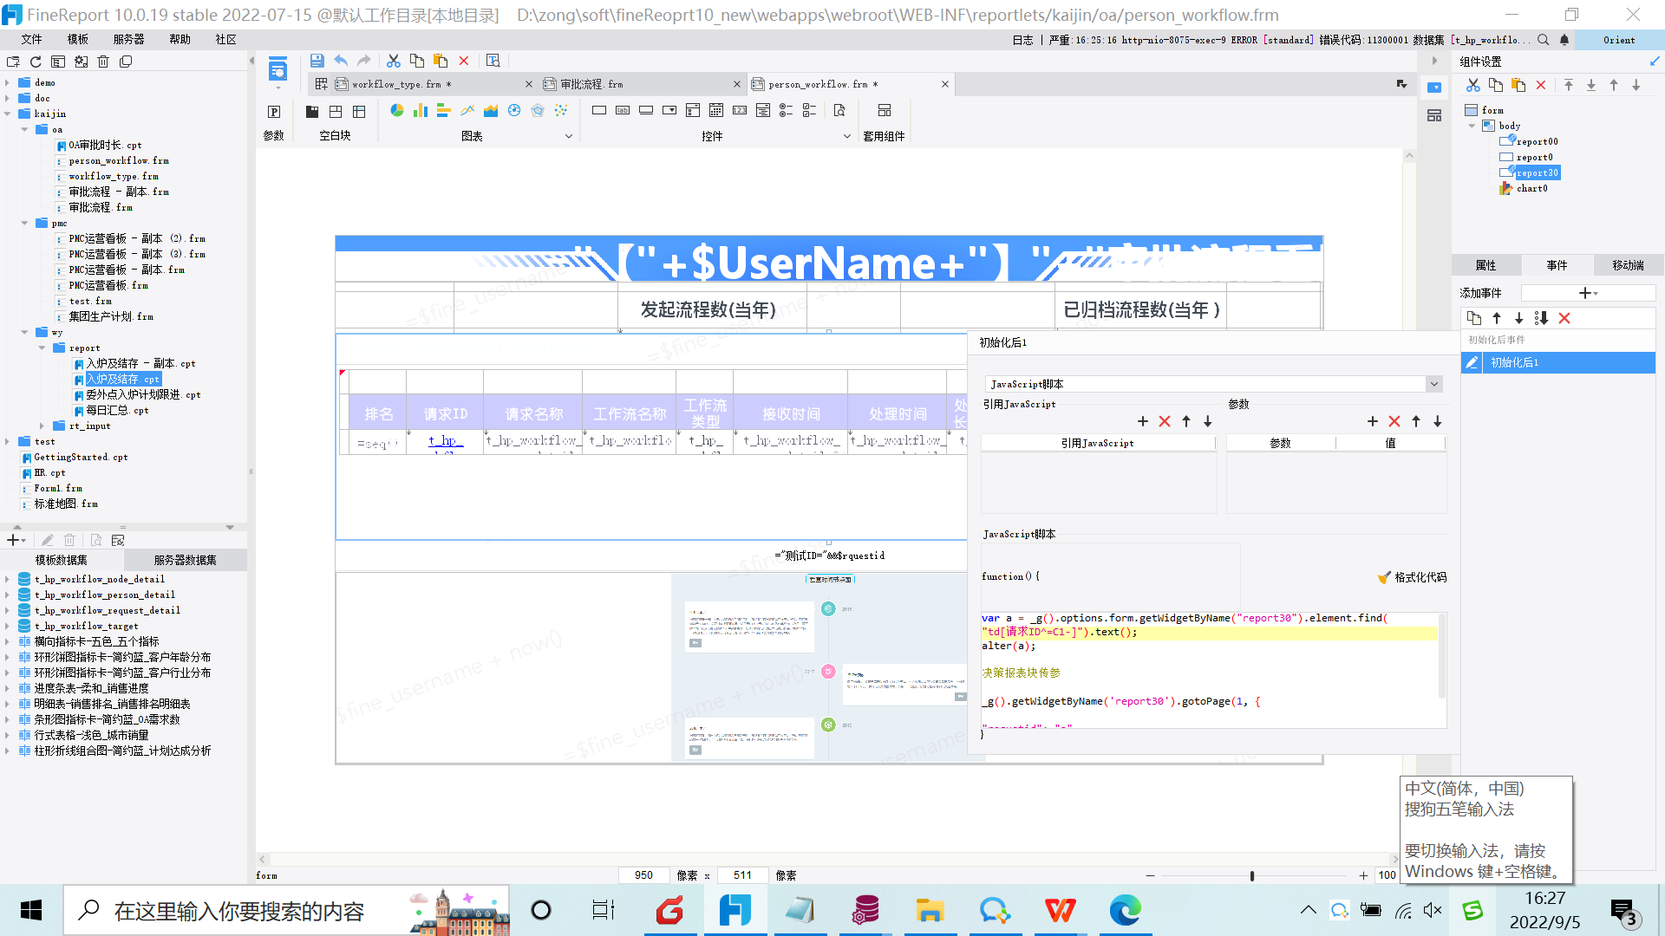Switch to the 移动端 tab
Viewport: 1665px width, 936px height.
(x=1628, y=265)
